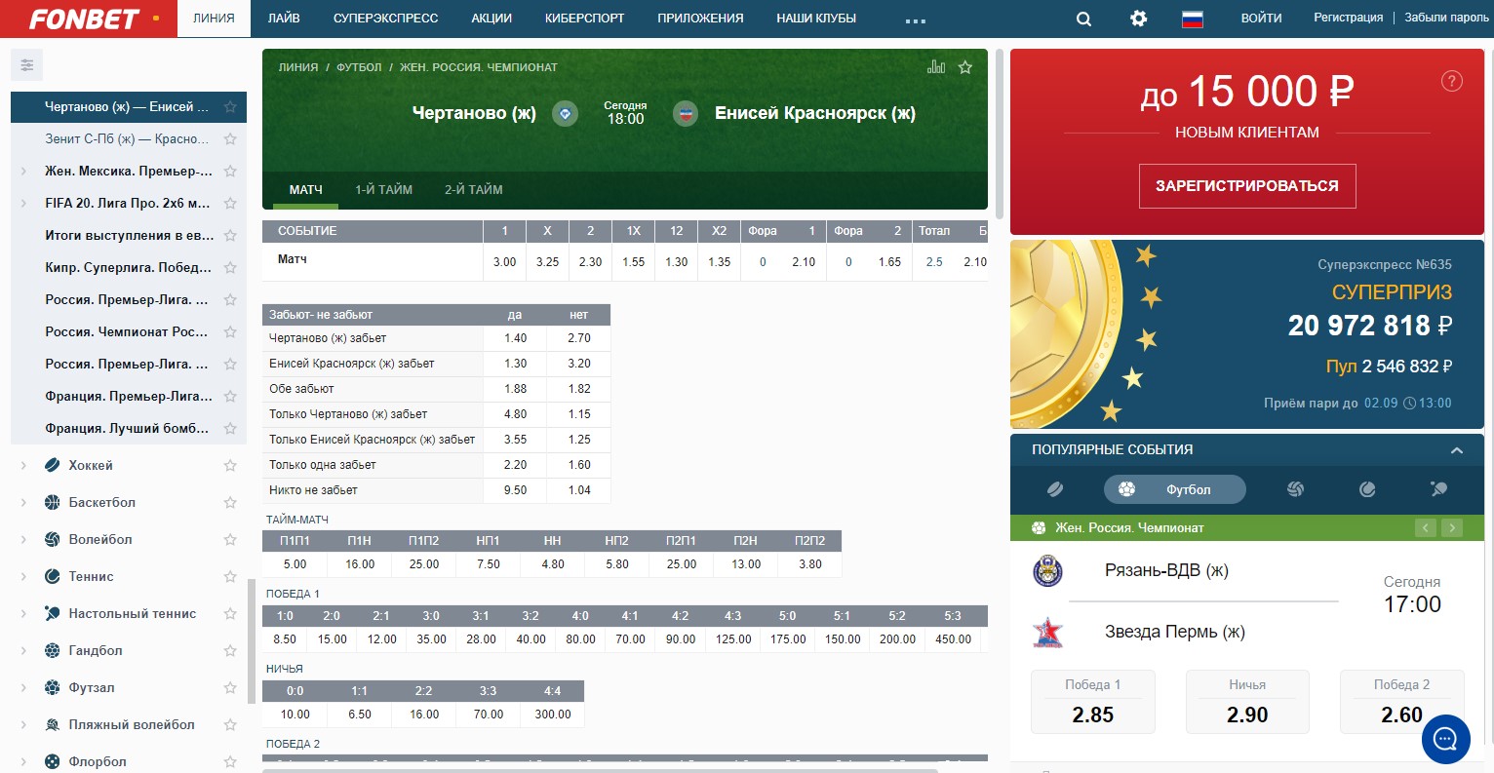Viewport: 1494px width, 773px height.
Task: Favorite Жен. Мексика. Премьер league
Action: coord(230,172)
